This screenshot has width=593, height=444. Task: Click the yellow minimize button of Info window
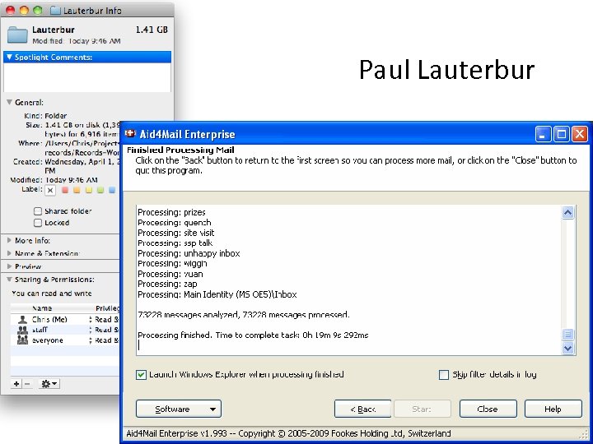pyautogui.click(x=24, y=10)
